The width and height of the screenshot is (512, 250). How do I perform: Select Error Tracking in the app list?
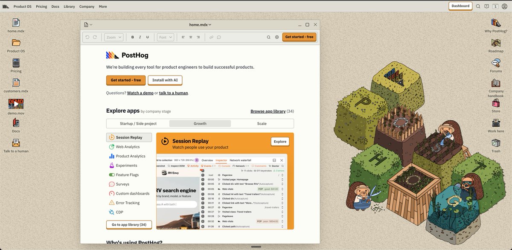[x=129, y=203]
